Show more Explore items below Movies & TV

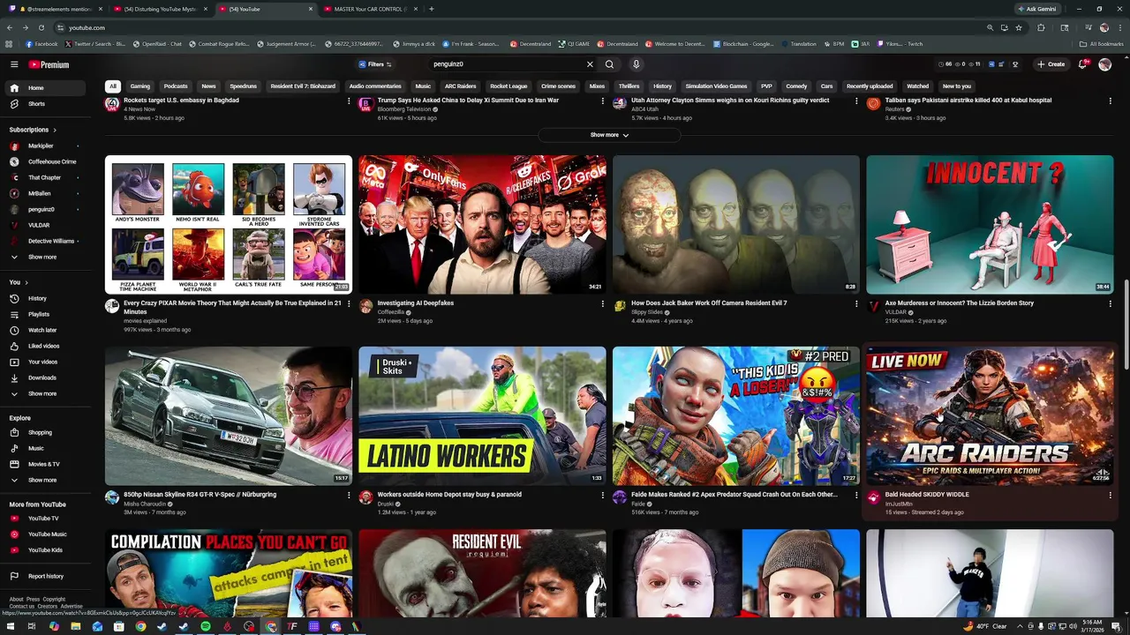point(44,481)
